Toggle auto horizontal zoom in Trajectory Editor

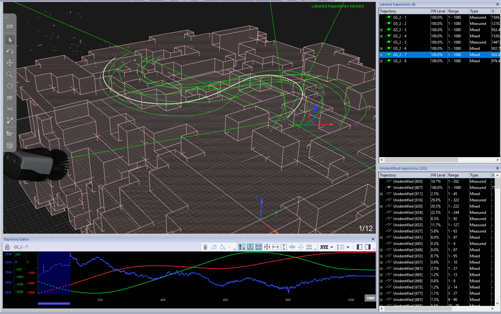coord(258,247)
